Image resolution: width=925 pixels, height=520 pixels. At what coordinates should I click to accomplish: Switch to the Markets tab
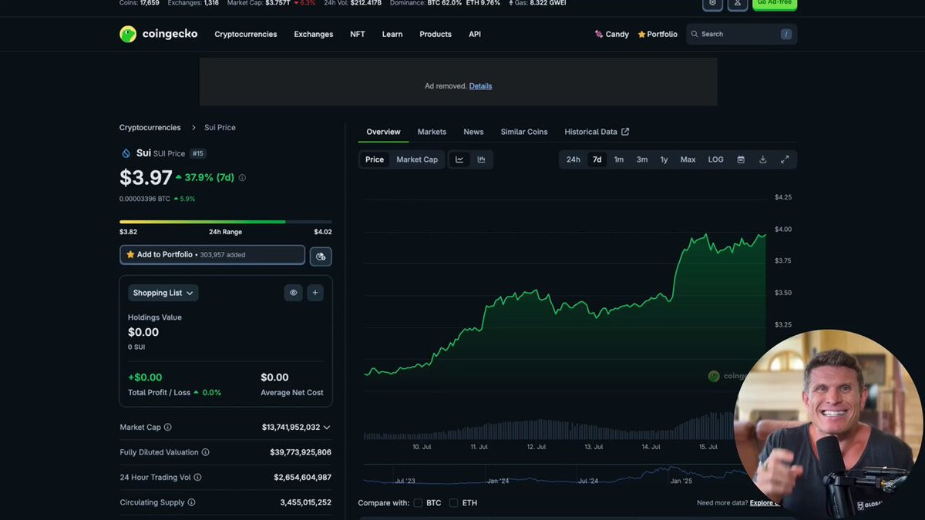[x=432, y=132]
